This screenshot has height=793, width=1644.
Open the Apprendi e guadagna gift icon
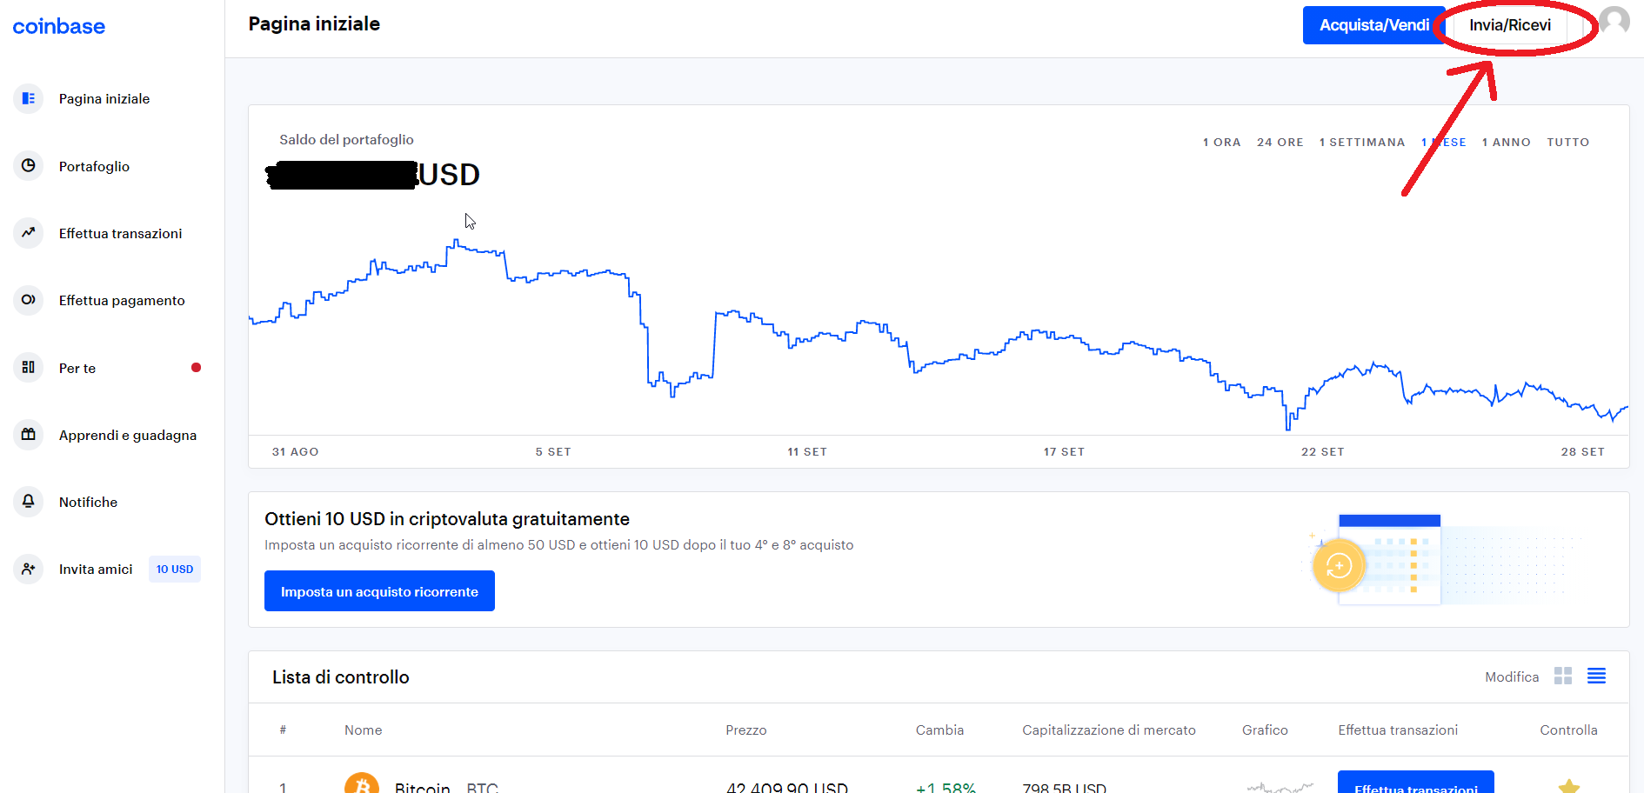click(29, 434)
